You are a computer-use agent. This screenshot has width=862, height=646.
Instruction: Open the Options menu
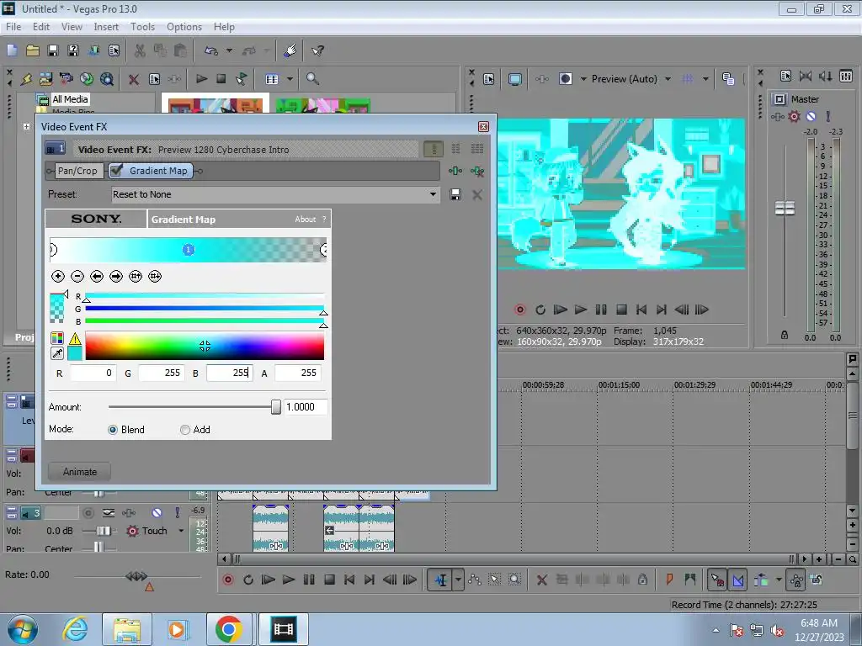(x=184, y=27)
